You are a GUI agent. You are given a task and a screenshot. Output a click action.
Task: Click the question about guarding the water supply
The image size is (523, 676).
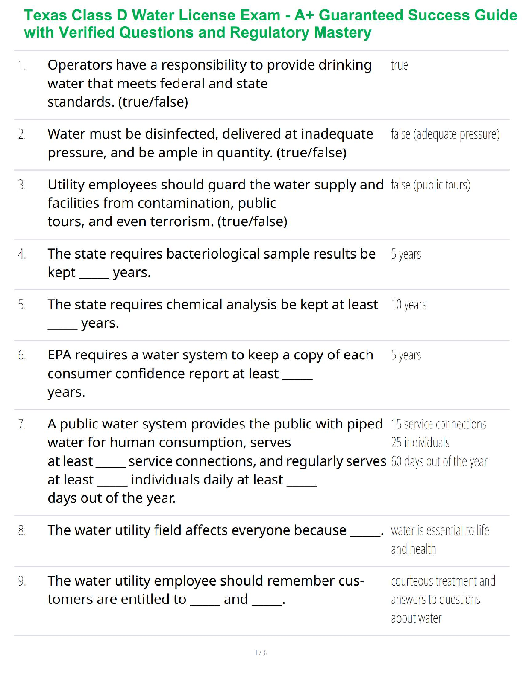click(x=215, y=203)
